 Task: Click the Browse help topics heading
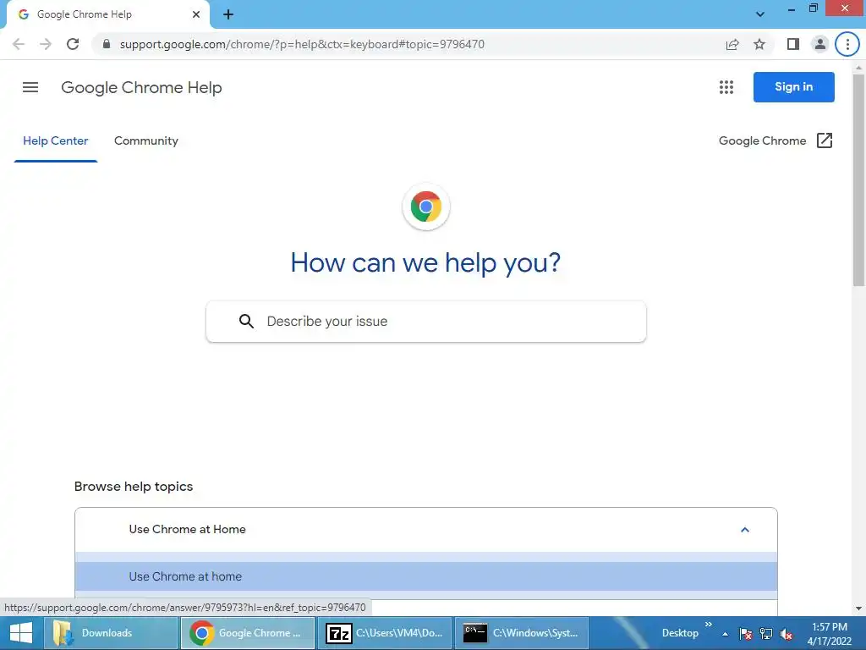coord(134,487)
